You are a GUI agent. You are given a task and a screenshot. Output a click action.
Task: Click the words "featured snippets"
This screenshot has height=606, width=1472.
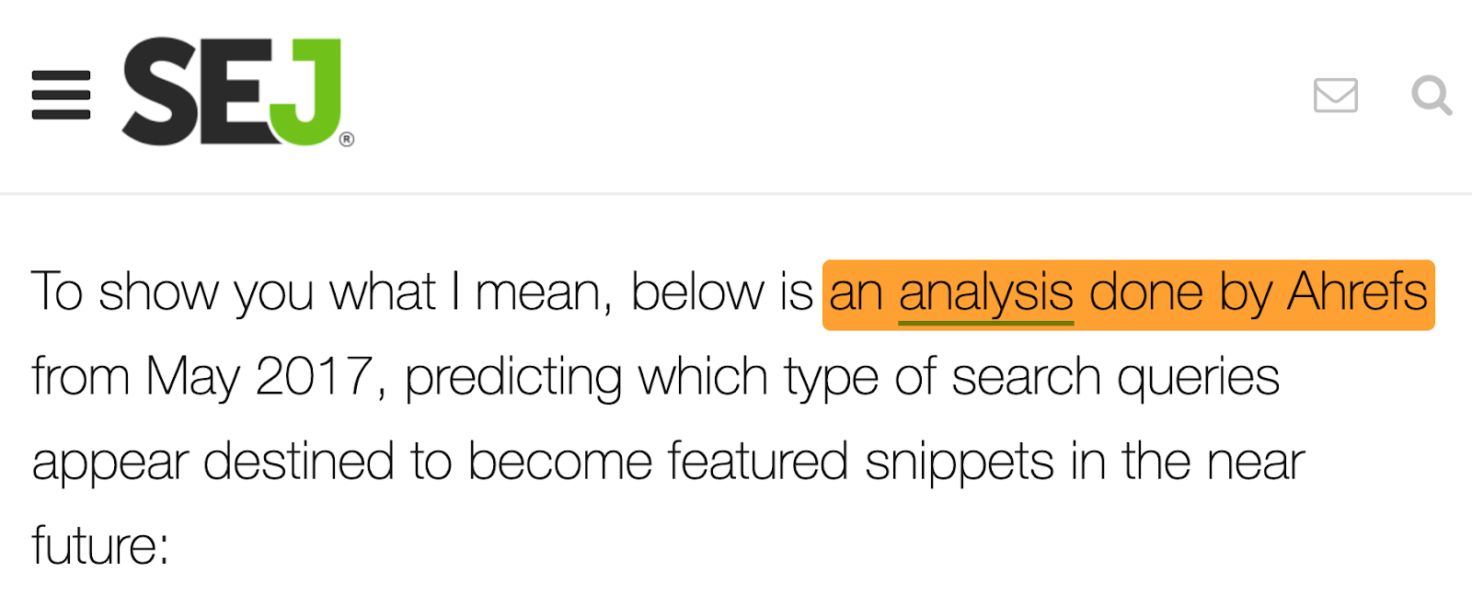(x=860, y=463)
